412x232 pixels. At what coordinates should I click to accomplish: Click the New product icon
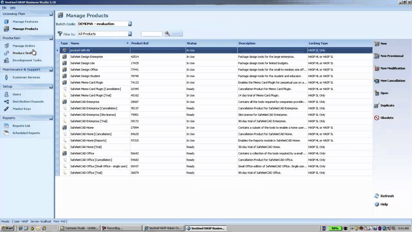coord(377,43)
